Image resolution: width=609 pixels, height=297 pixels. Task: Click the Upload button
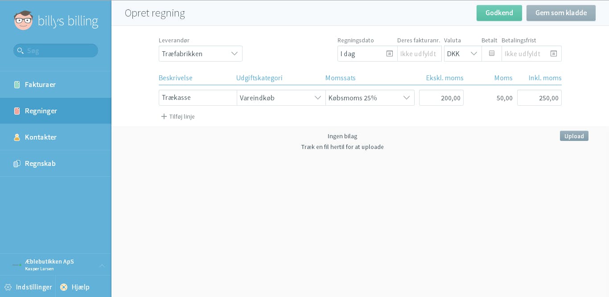point(574,136)
